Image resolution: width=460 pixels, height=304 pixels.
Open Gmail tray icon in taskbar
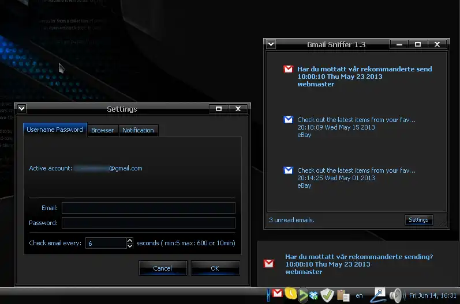277,293
